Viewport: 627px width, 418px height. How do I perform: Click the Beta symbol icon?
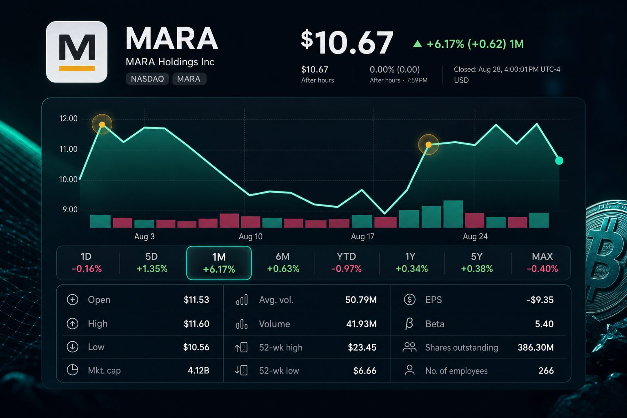point(409,324)
